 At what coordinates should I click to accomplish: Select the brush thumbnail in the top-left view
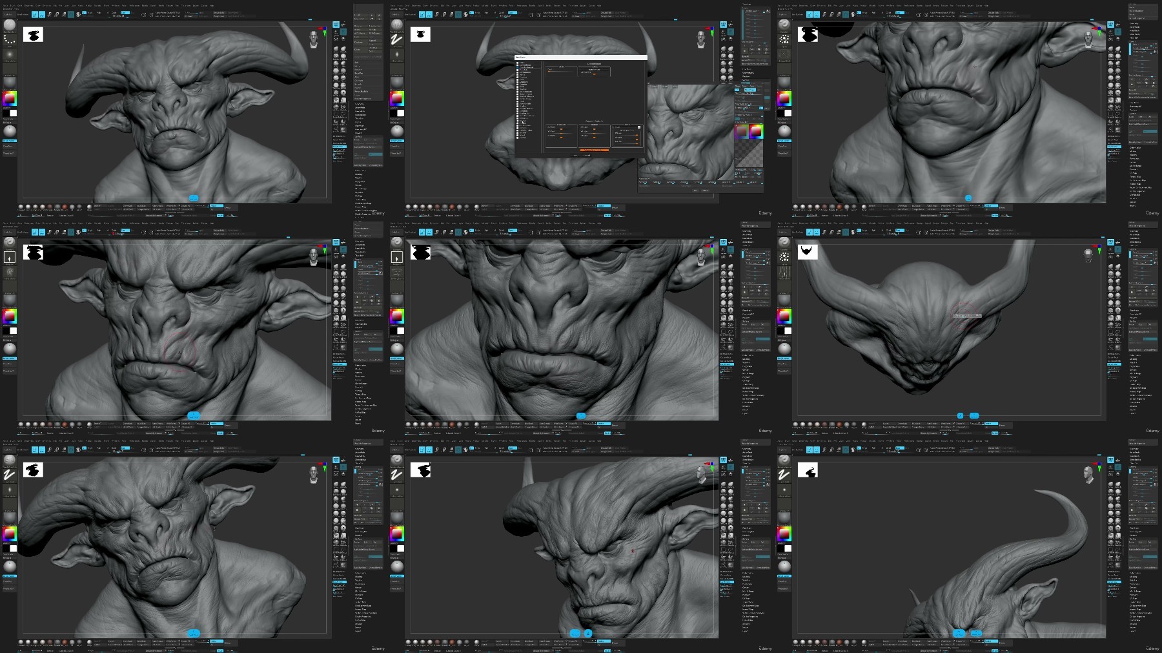(x=9, y=25)
